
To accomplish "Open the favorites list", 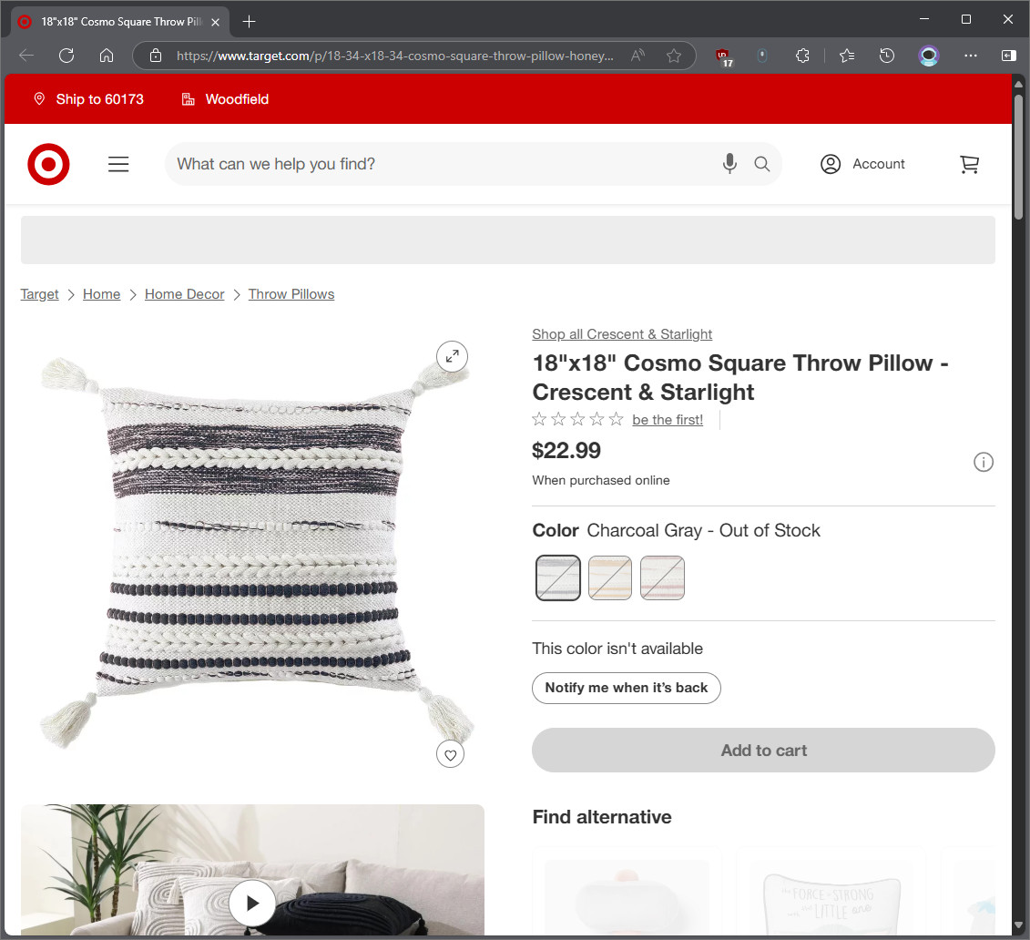I will point(847,56).
